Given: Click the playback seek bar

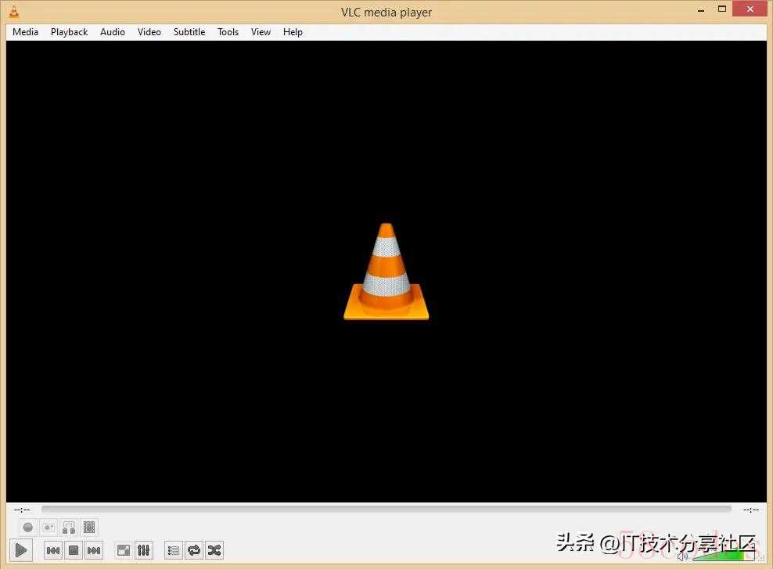Looking at the screenshot, I should 386,509.
